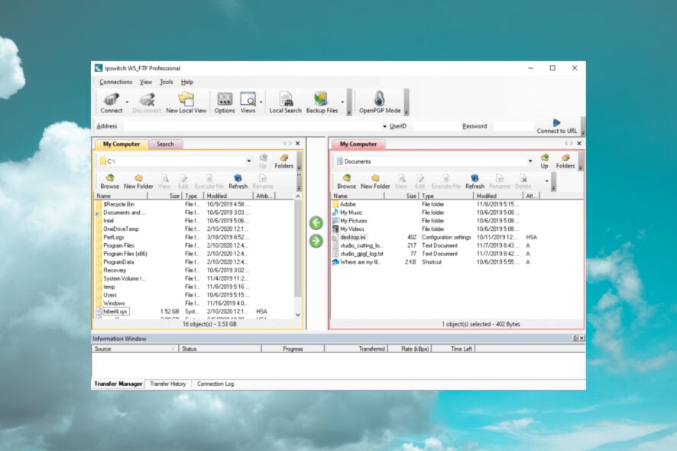Click the Delete icon in right pane toolbar
The width and height of the screenshot is (677, 451).
(523, 181)
